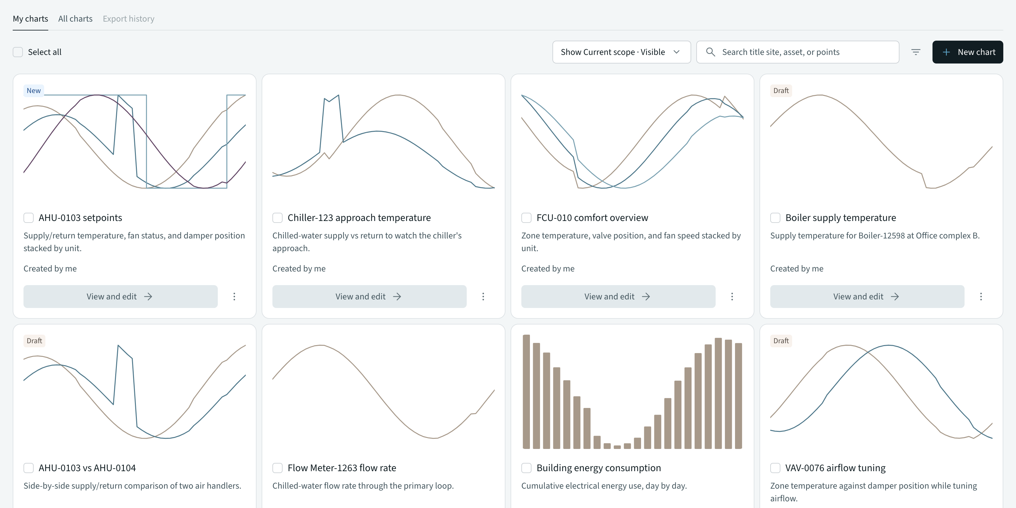Open more options for Chiller-123 approach temperature
The width and height of the screenshot is (1016, 508).
click(483, 297)
